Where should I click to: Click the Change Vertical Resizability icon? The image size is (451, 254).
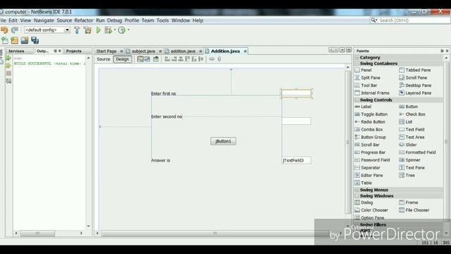219,59
